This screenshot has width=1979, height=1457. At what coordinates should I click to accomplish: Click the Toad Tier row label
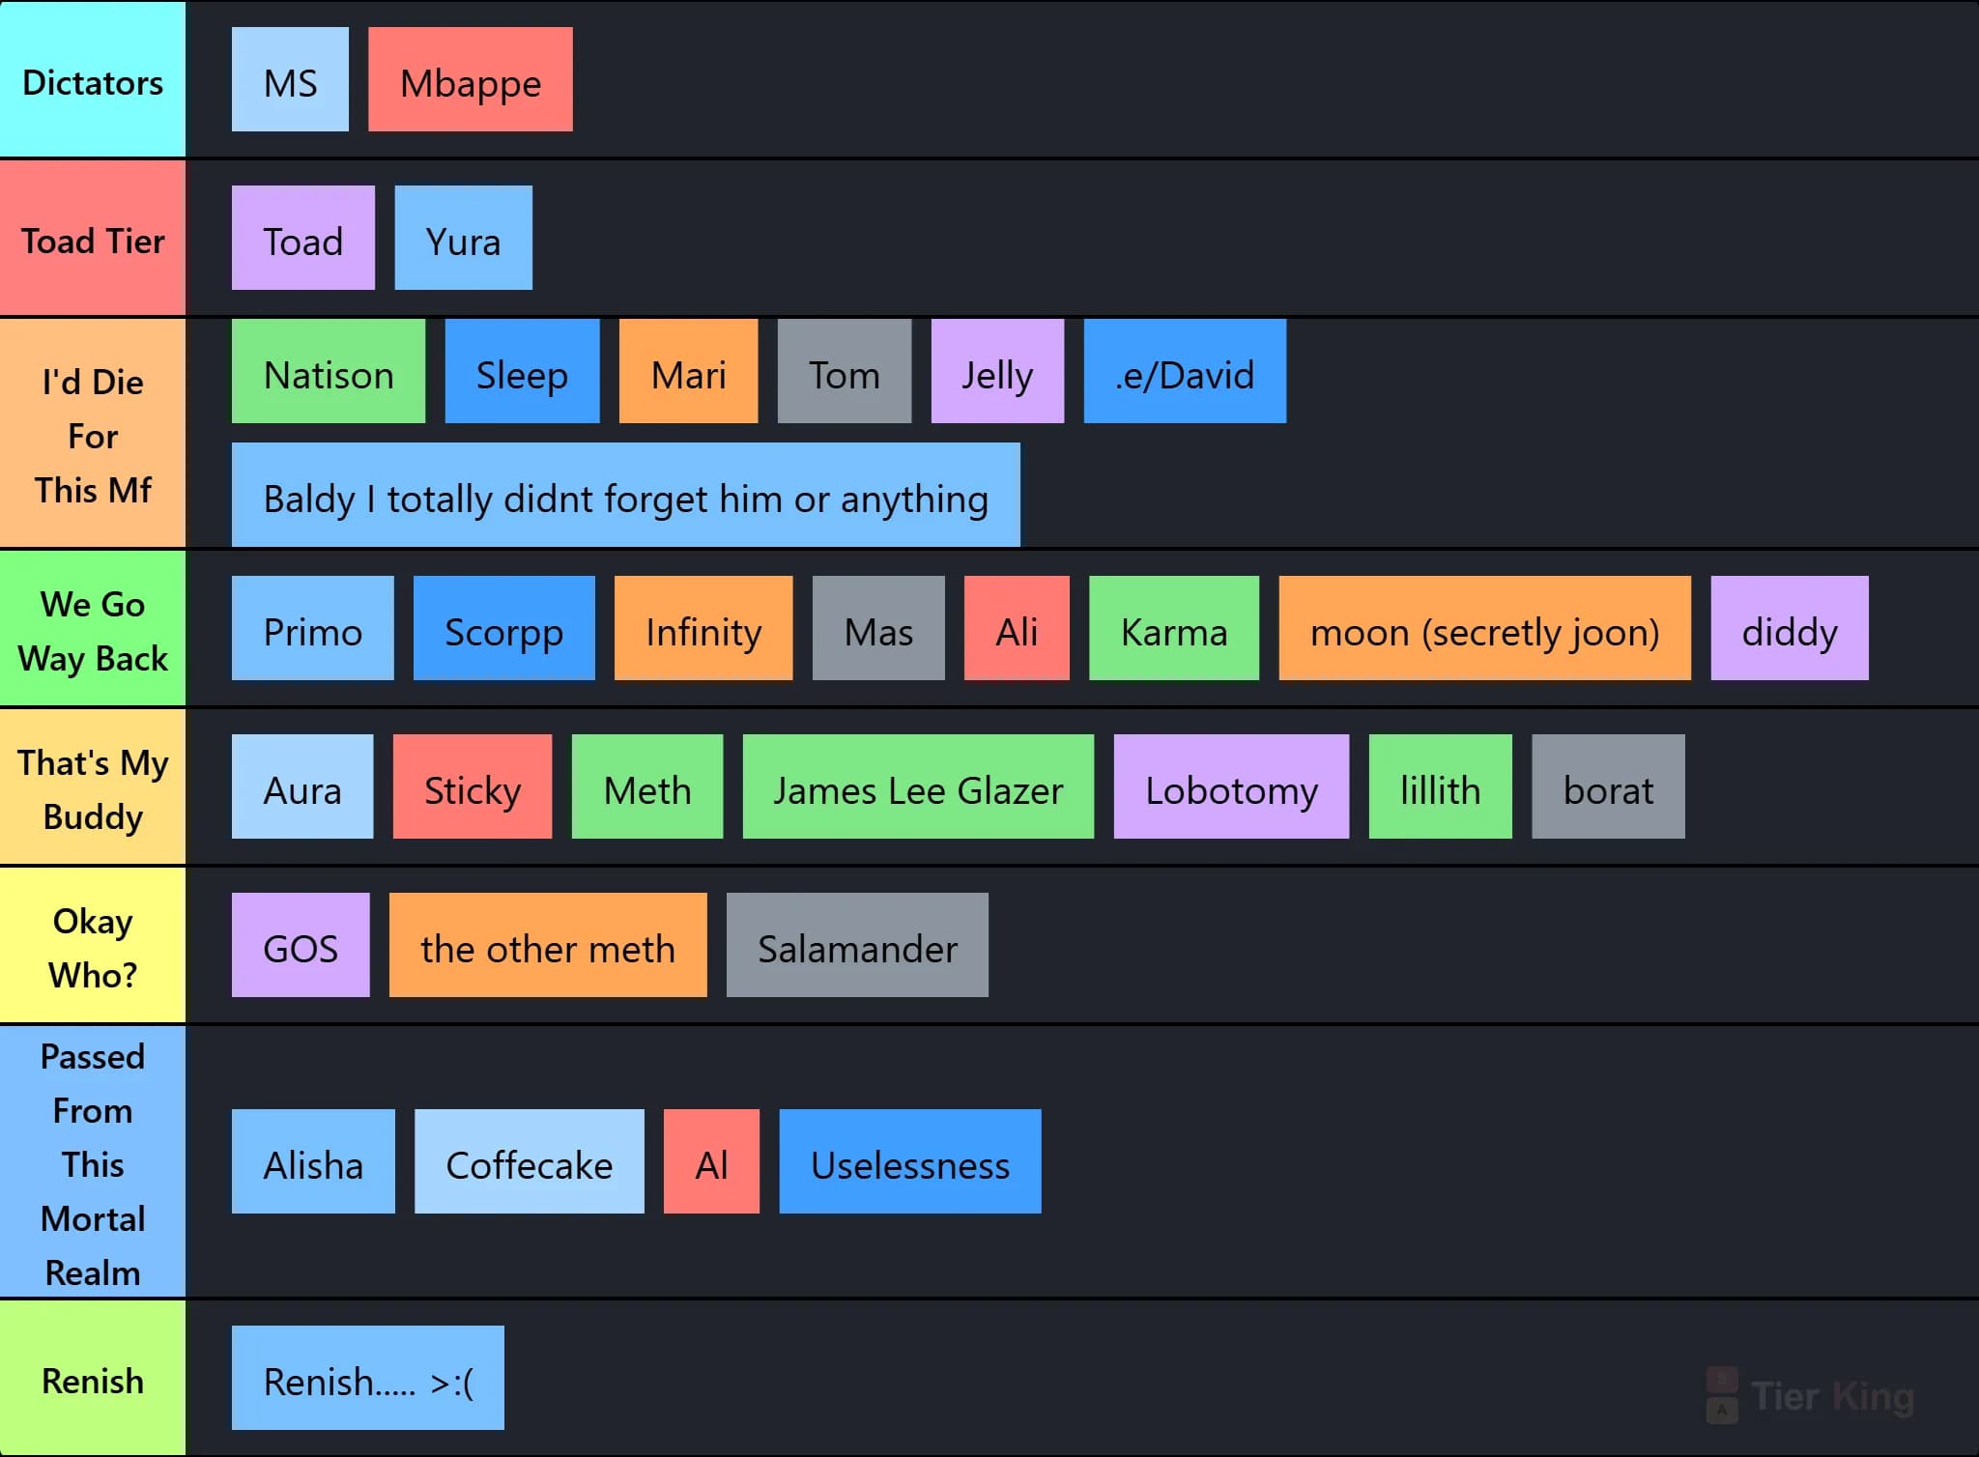click(x=93, y=238)
